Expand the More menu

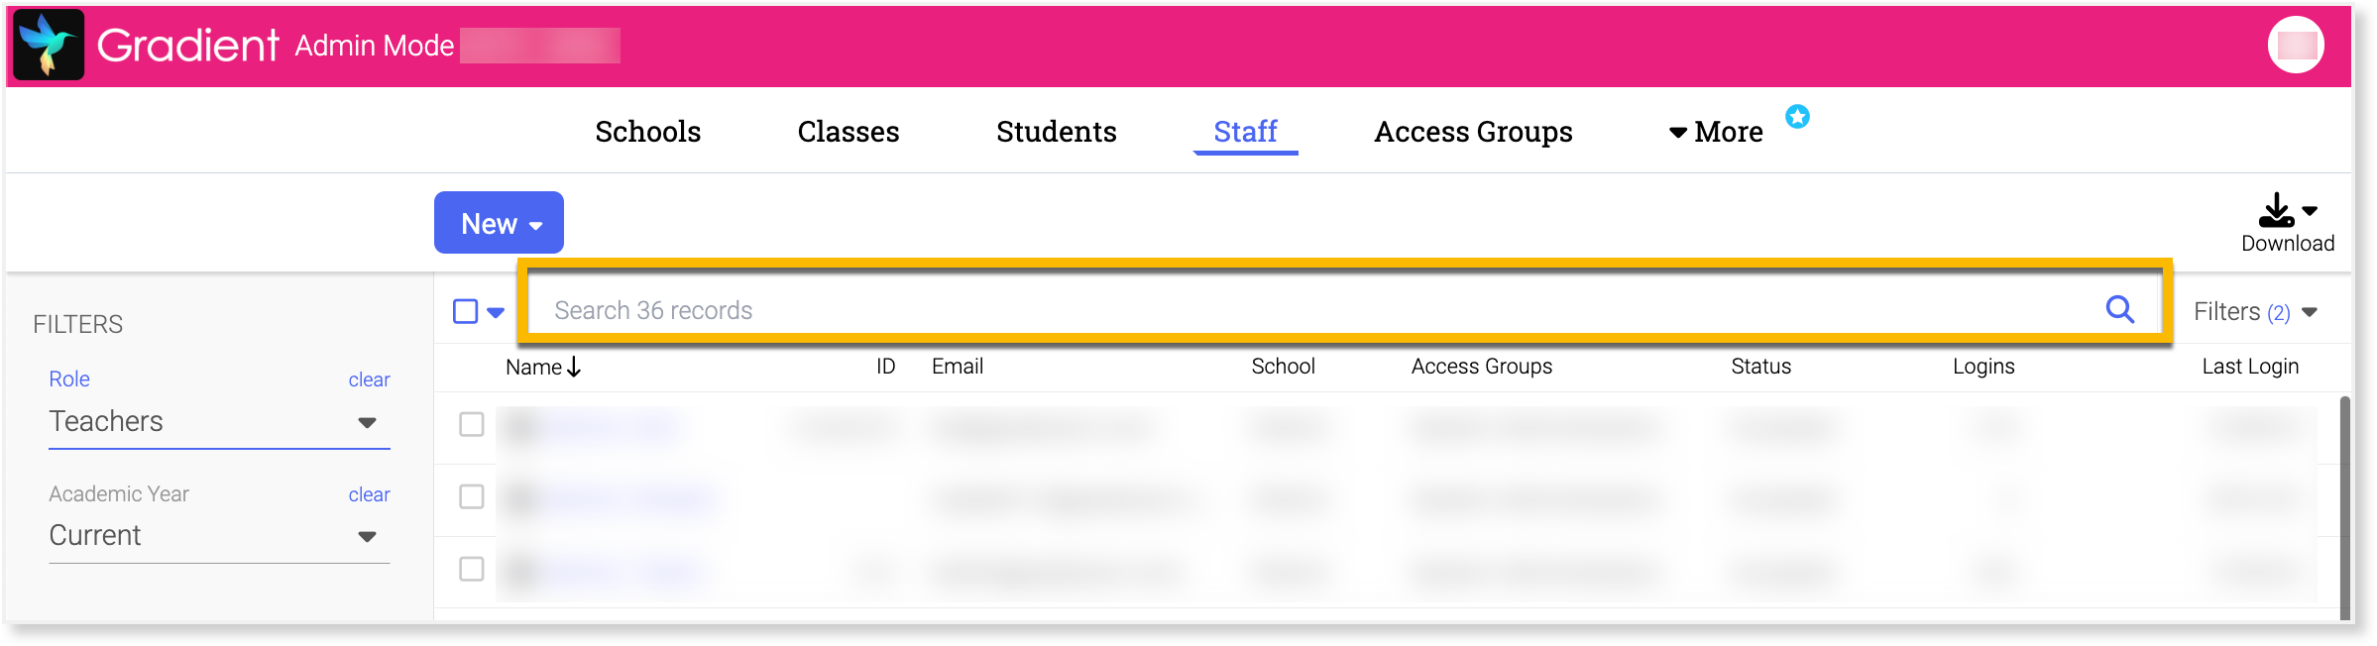point(1717,132)
